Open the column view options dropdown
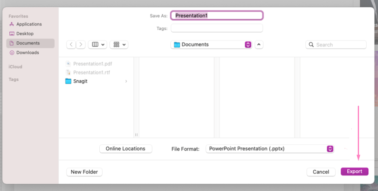The width and height of the screenshot is (378, 191). coord(98,45)
